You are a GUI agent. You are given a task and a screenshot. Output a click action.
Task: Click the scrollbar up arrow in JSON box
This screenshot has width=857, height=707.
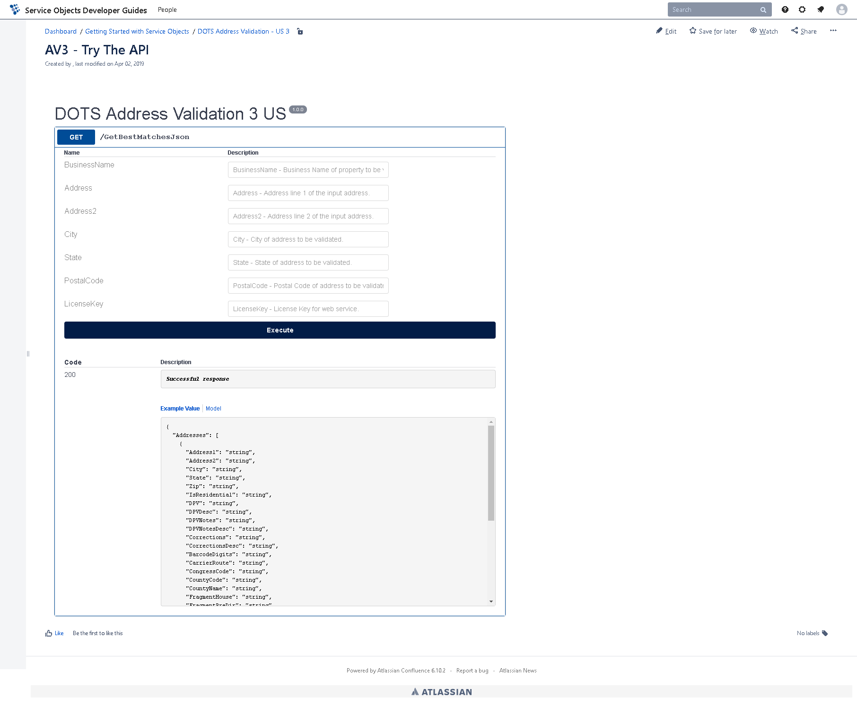[x=491, y=422]
